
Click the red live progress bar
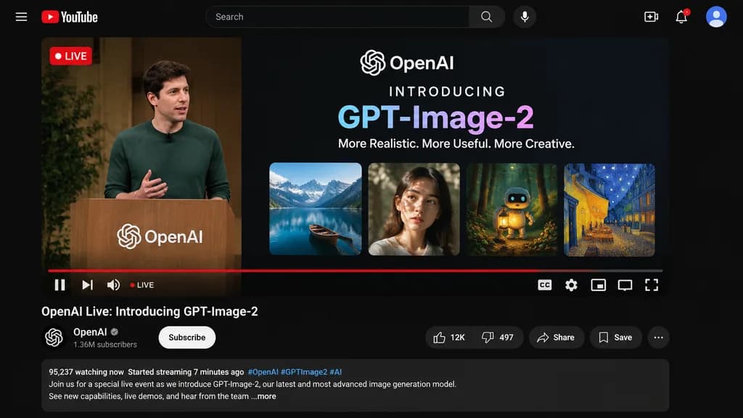click(x=356, y=271)
